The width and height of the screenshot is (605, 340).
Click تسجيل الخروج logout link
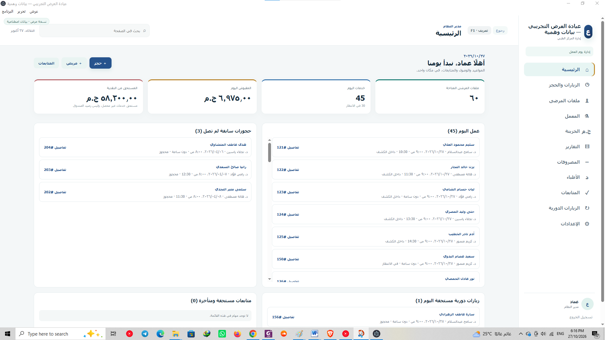click(x=581, y=317)
